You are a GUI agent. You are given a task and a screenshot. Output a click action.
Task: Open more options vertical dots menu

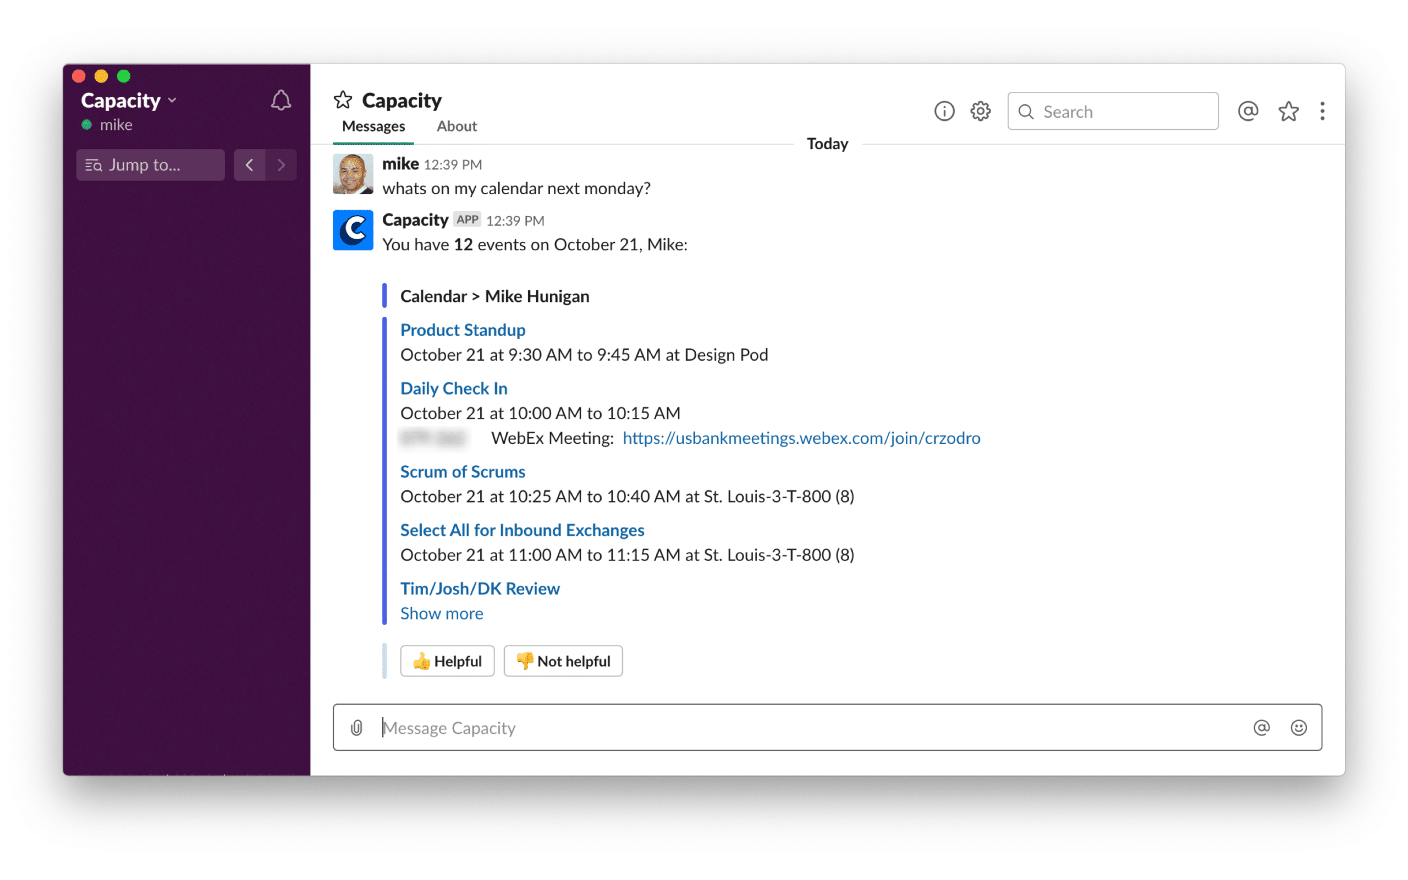tap(1322, 111)
